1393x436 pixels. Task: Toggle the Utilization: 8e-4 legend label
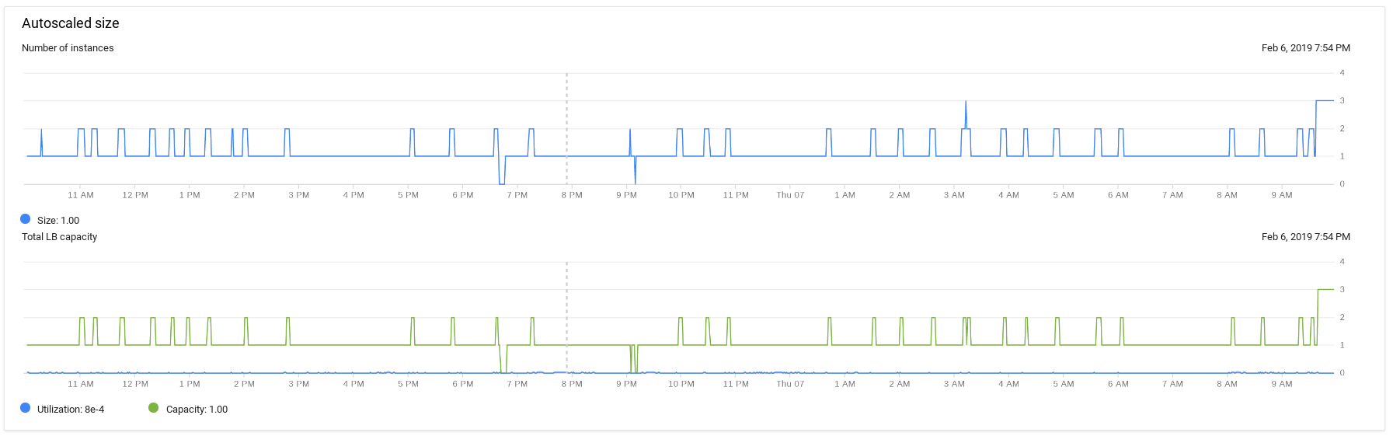tap(71, 410)
